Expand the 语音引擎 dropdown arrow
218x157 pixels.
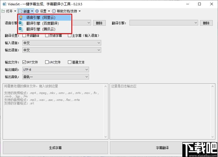click(89, 23)
